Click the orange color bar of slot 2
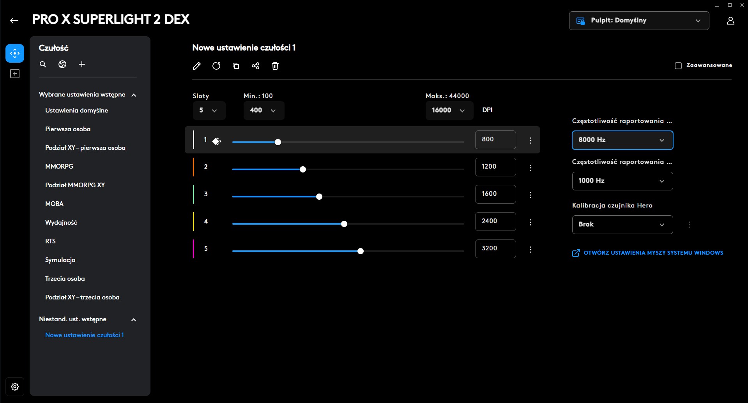This screenshot has width=748, height=403. tap(193, 167)
